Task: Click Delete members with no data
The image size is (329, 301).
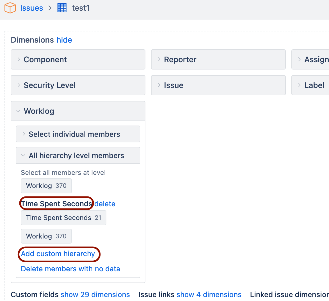Action: click(70, 269)
